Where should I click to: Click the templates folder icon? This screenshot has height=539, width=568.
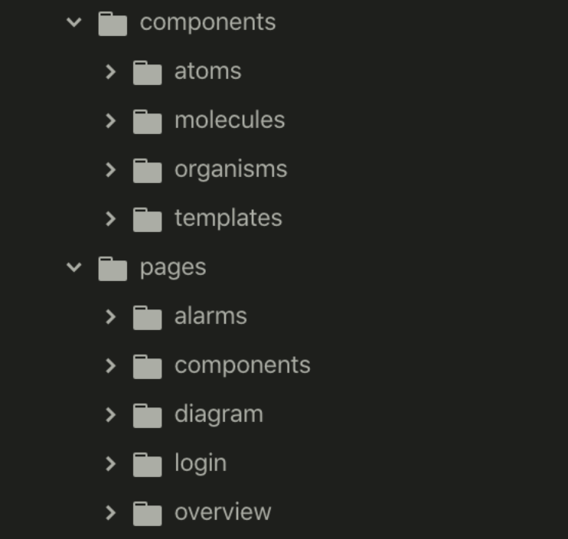coord(147,219)
